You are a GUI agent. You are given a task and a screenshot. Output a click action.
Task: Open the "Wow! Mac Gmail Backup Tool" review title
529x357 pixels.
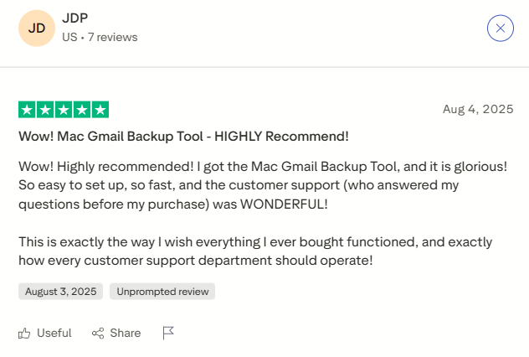[x=183, y=136]
